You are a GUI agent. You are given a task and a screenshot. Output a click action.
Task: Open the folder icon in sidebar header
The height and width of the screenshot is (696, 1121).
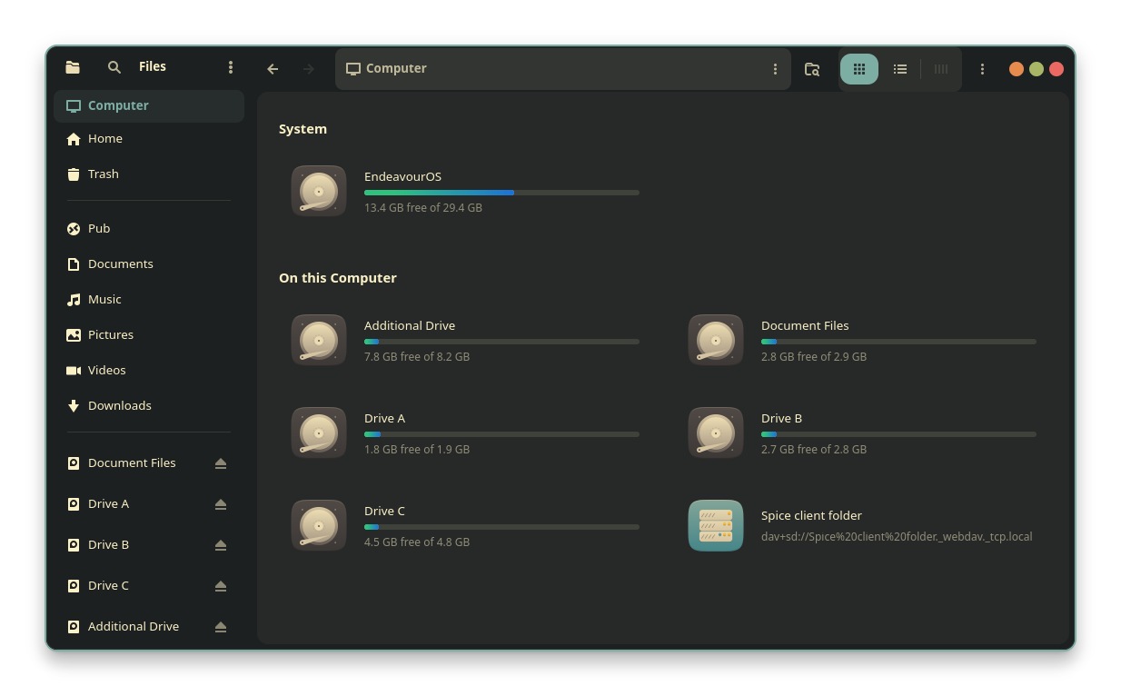point(73,67)
